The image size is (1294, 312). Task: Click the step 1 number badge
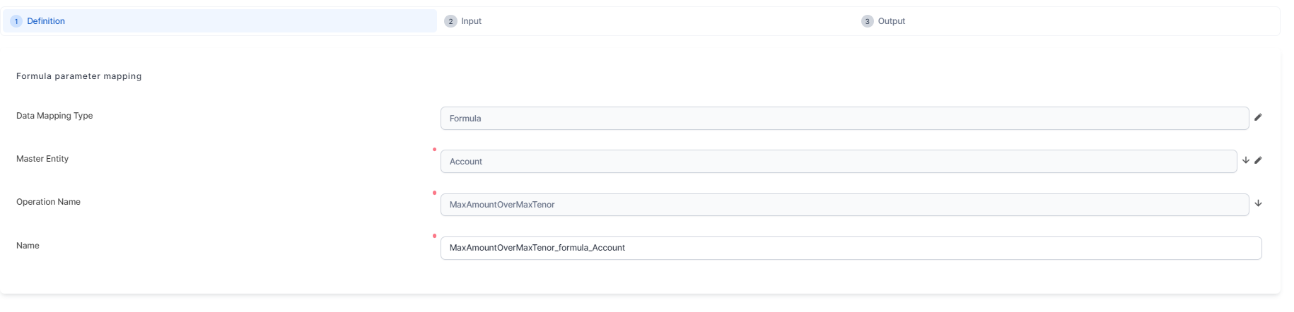tap(16, 21)
